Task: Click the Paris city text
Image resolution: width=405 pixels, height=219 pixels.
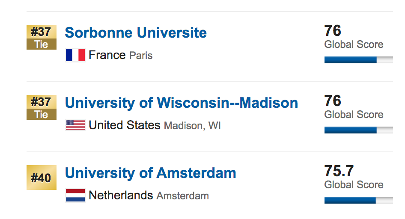Action: coord(141,56)
